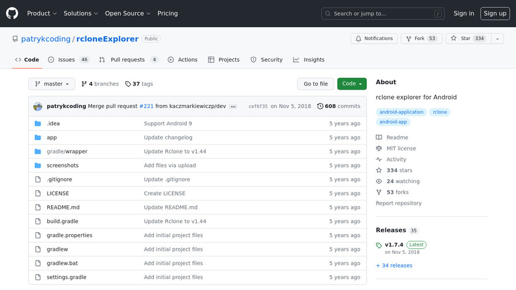Open the Product menu dropdown
The width and height of the screenshot is (516, 290).
point(42,14)
